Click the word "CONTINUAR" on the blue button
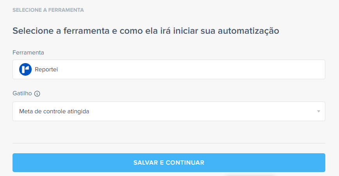339x176 pixels. coord(185,163)
